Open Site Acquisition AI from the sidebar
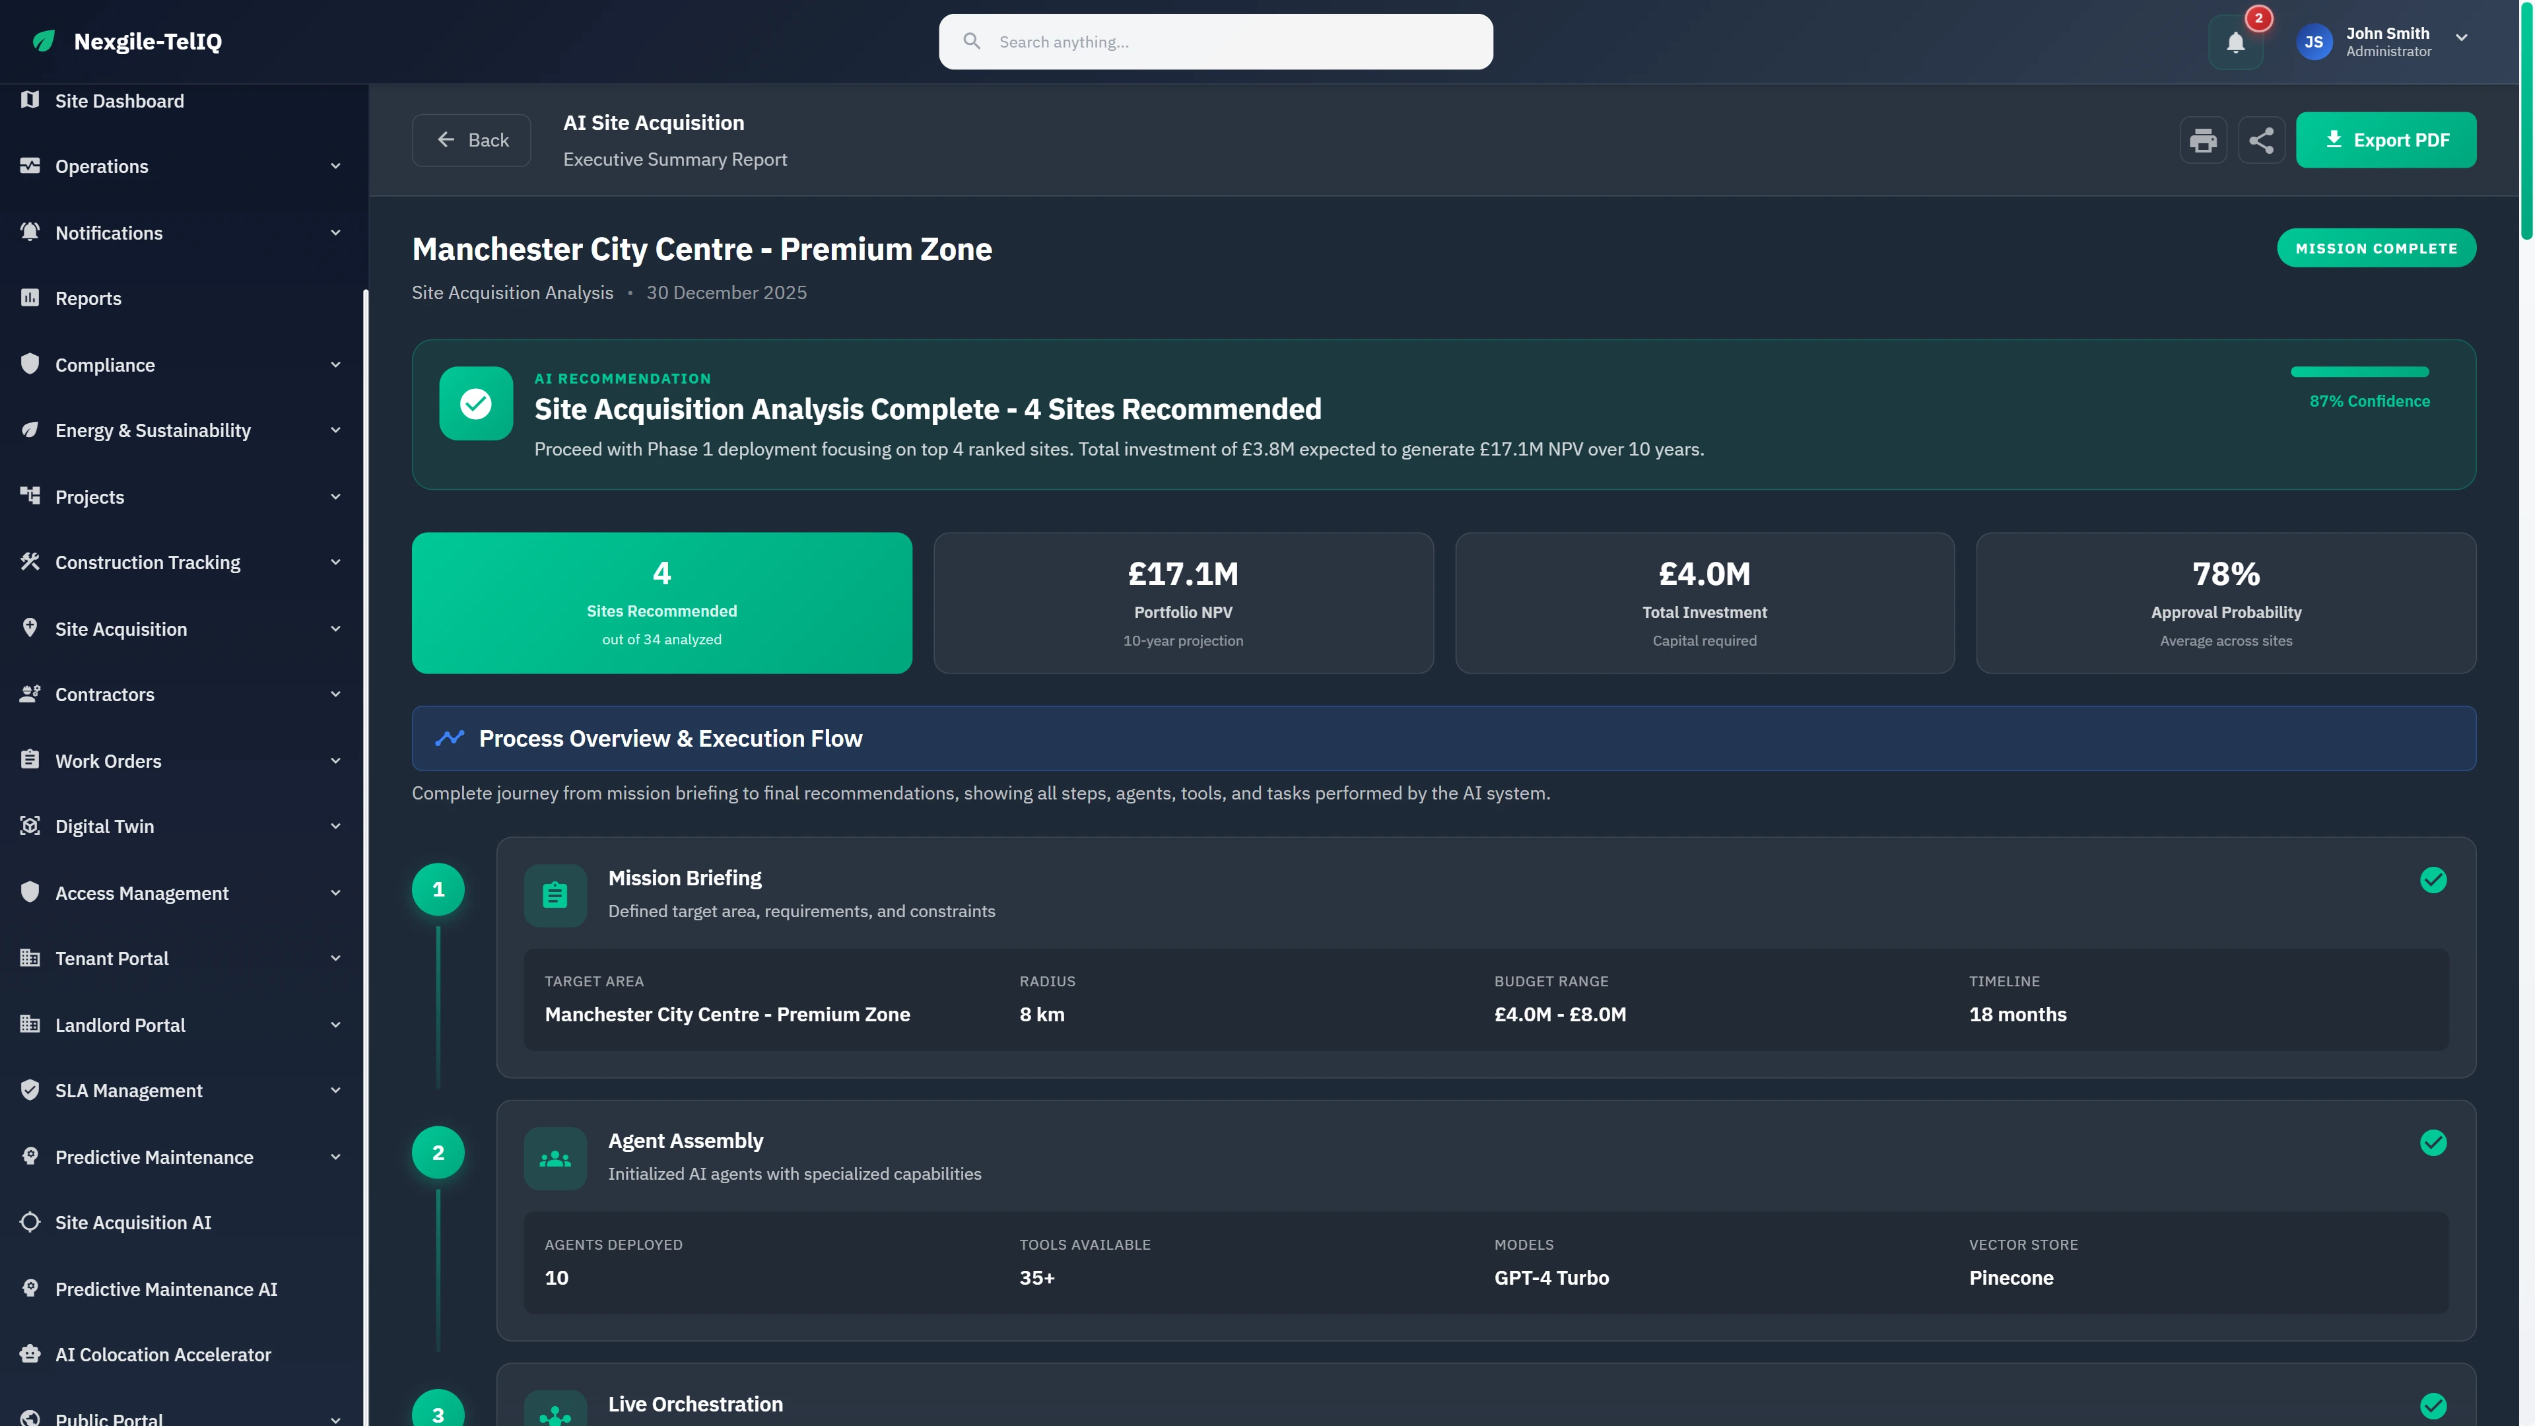 132,1222
